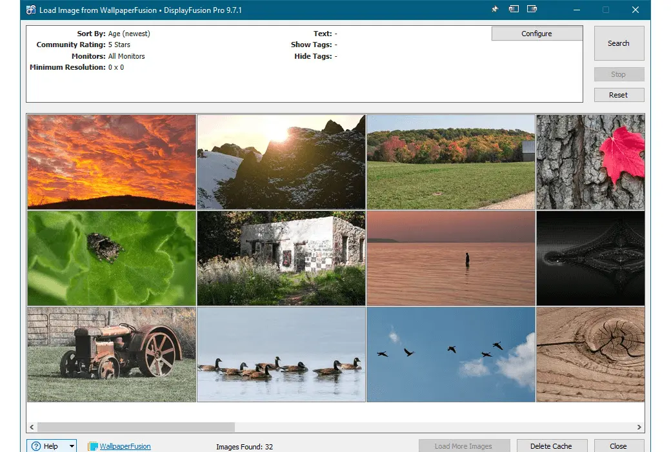
Task: Select the person standing in pink water thumbnail
Action: coord(451,258)
